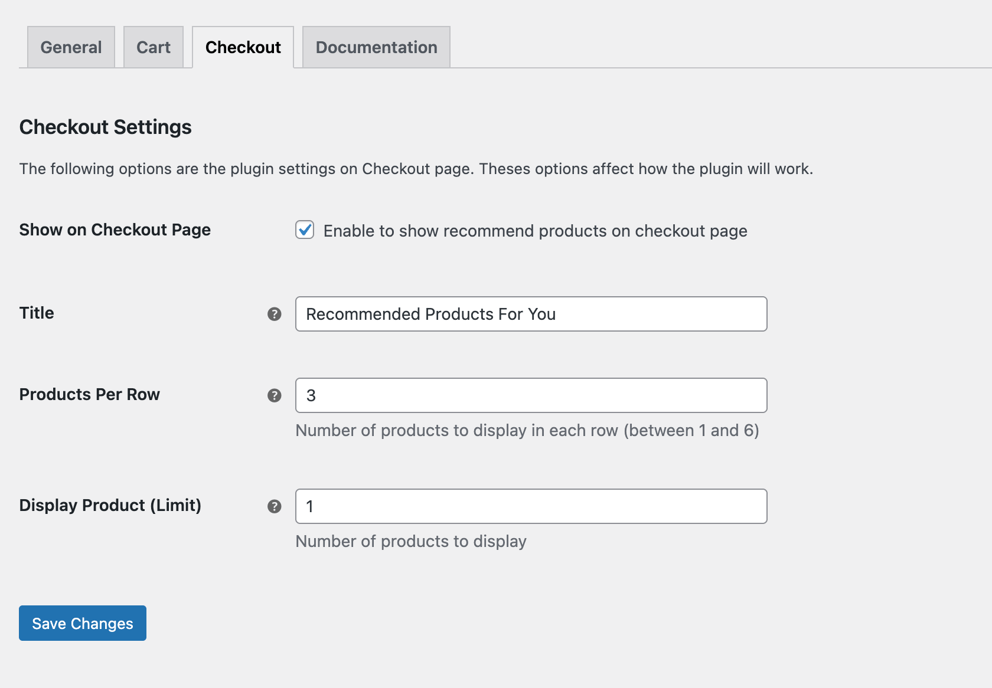Click the value '3' in Products Per Row
Screen dimensions: 992x688
click(x=311, y=395)
